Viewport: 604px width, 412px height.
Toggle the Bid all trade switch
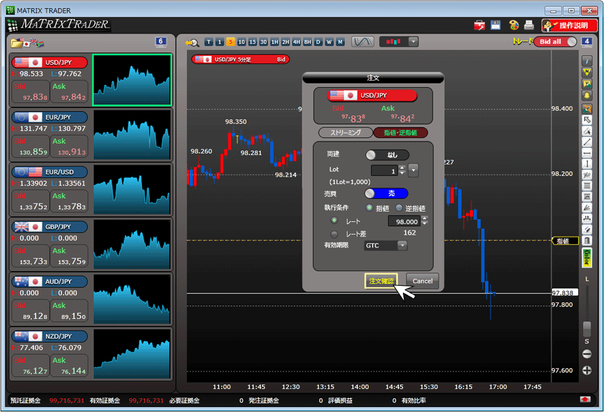(555, 42)
